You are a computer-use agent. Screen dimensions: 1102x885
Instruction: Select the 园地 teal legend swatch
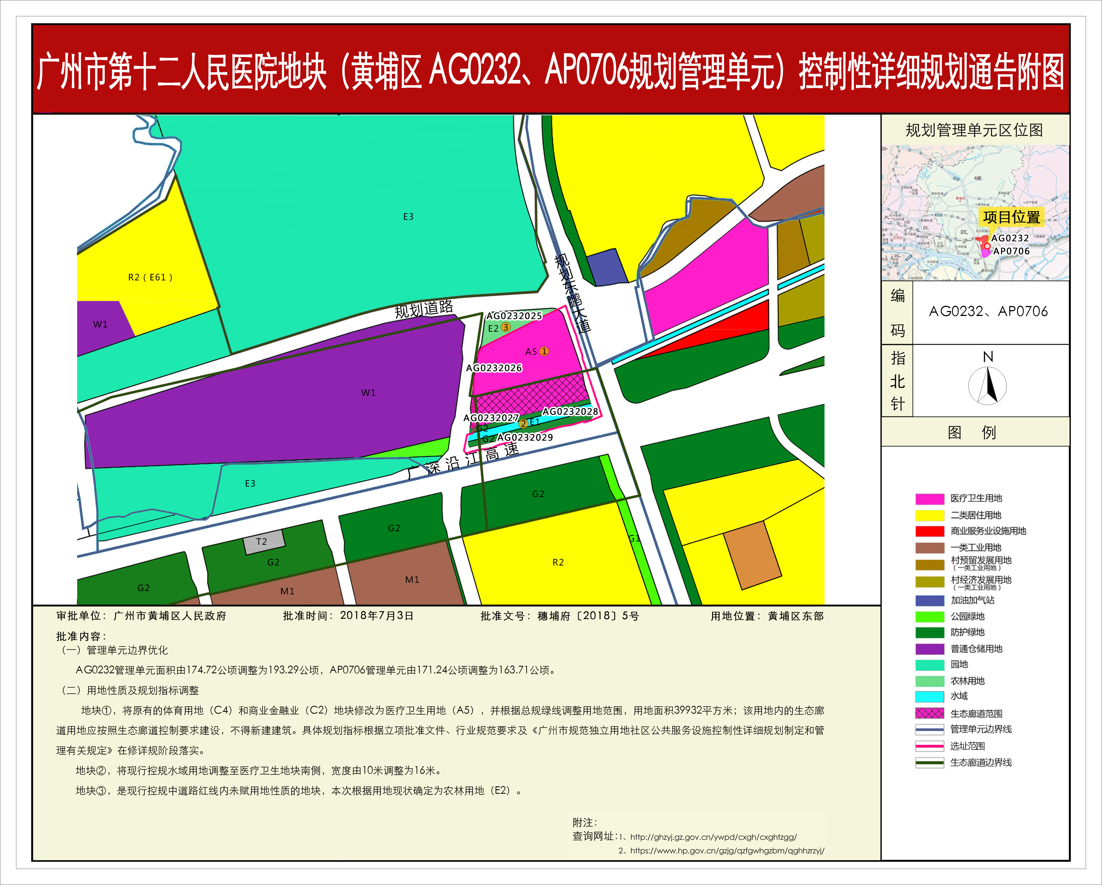point(930,665)
